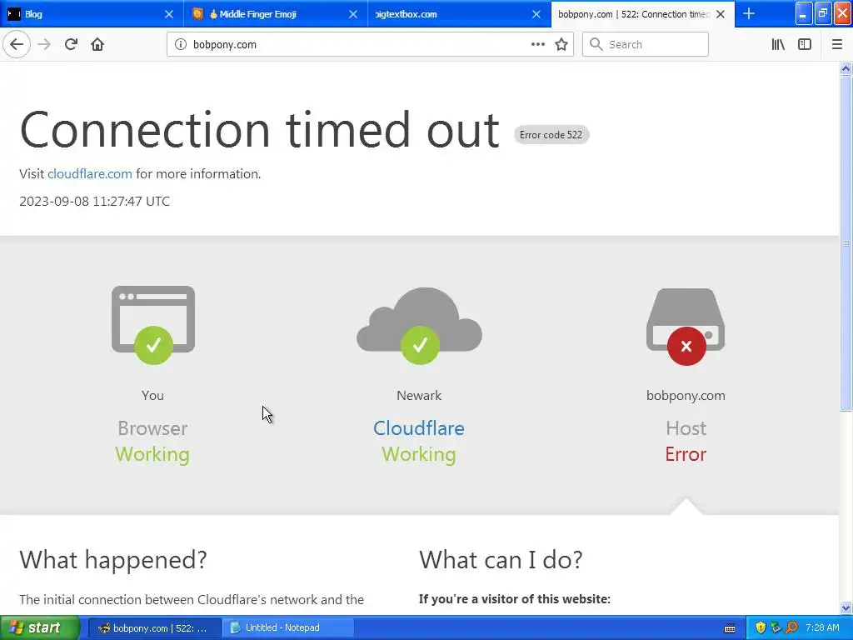Close the bobpony.com 522 tab
This screenshot has height=640, width=853.
coord(721,14)
